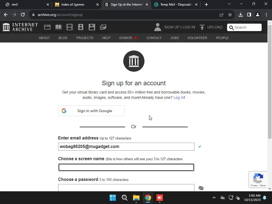This screenshot has height=204, width=272.
Task: Click the UPLOAD link
Action: tap(215, 27)
